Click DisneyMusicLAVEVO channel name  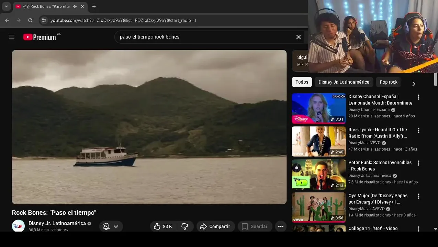[x=367, y=209]
